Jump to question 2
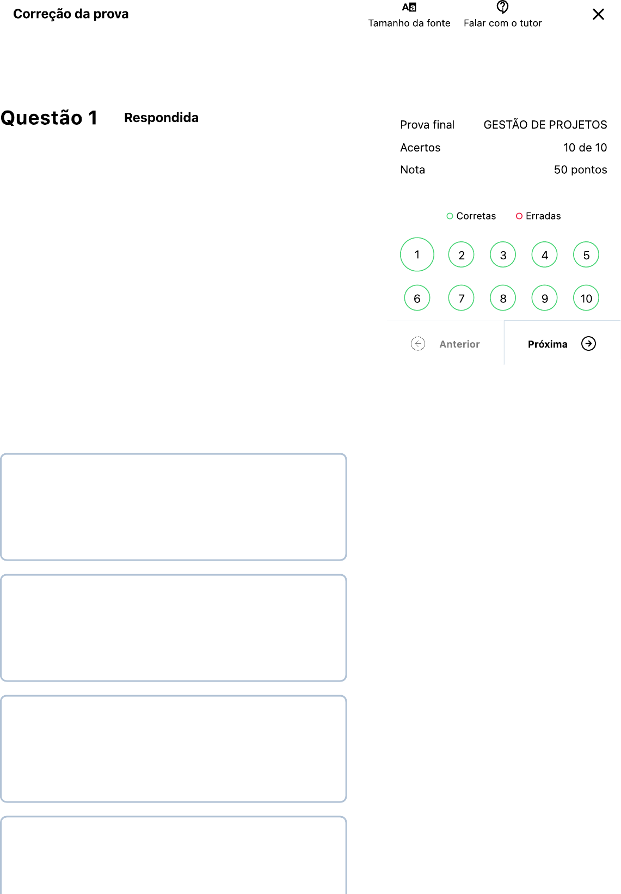 coord(461,255)
